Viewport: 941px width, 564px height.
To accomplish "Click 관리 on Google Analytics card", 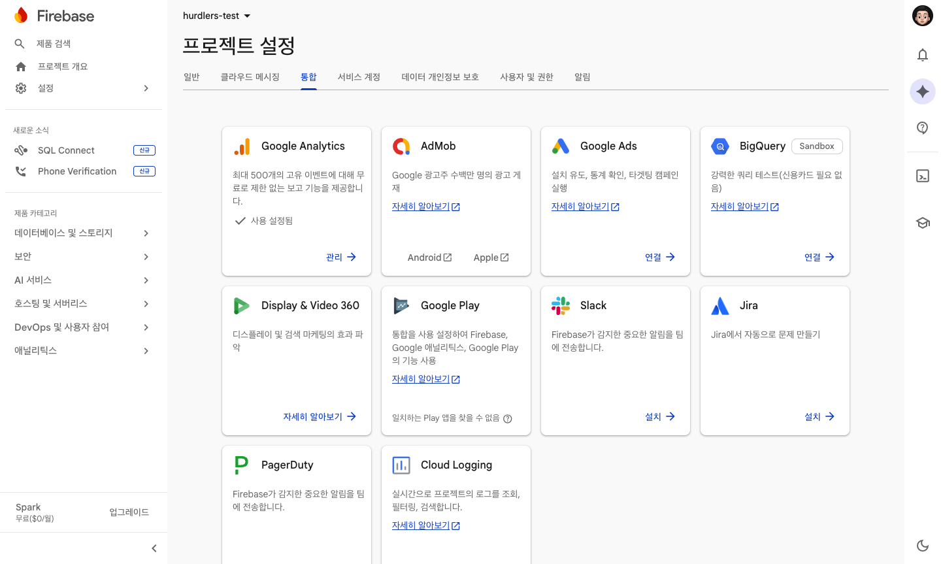I will [x=341, y=257].
